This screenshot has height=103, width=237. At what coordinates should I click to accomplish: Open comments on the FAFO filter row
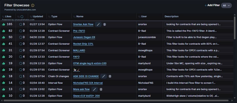click(x=22, y=57)
